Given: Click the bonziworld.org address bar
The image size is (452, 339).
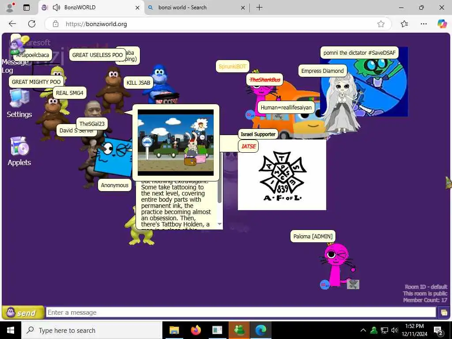Looking at the screenshot, I should pos(218,24).
